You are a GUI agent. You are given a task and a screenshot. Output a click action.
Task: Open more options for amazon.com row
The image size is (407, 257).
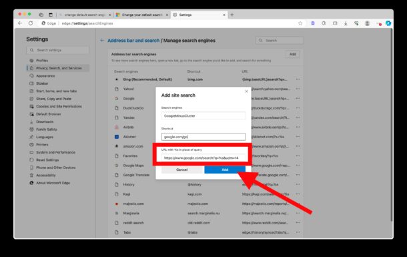click(x=298, y=146)
